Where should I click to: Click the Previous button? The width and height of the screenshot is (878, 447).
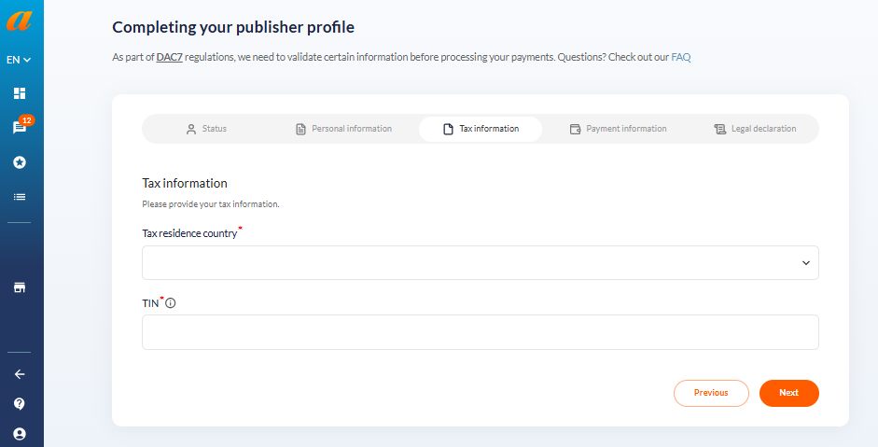point(711,393)
